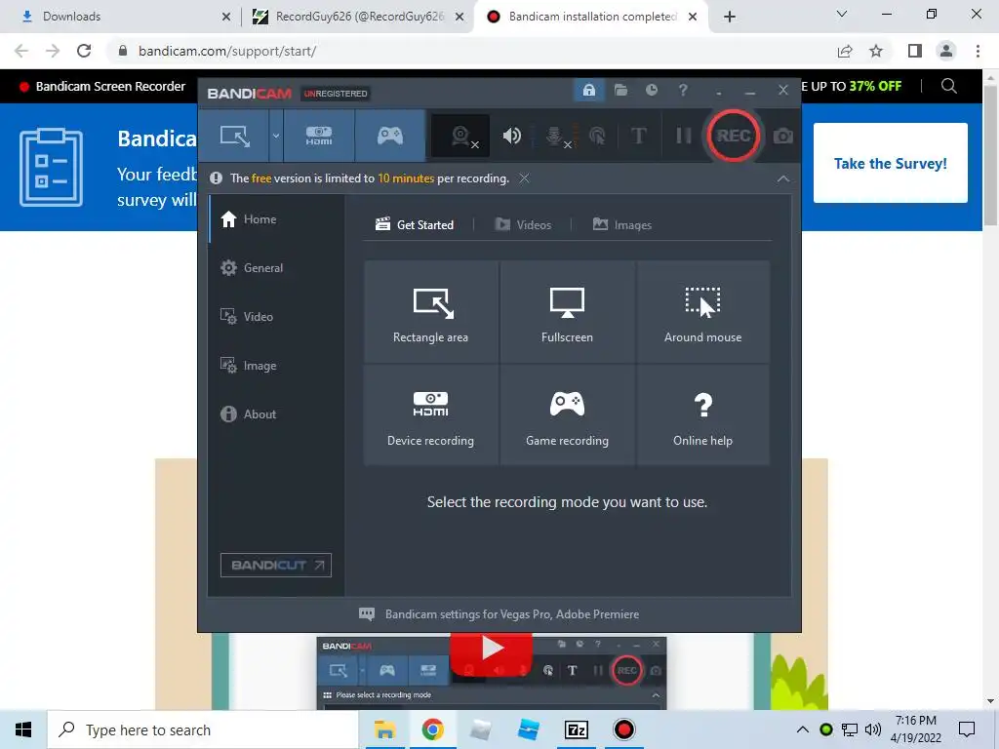Switch to the Videos tab
999x749 pixels.
pyautogui.click(x=523, y=225)
